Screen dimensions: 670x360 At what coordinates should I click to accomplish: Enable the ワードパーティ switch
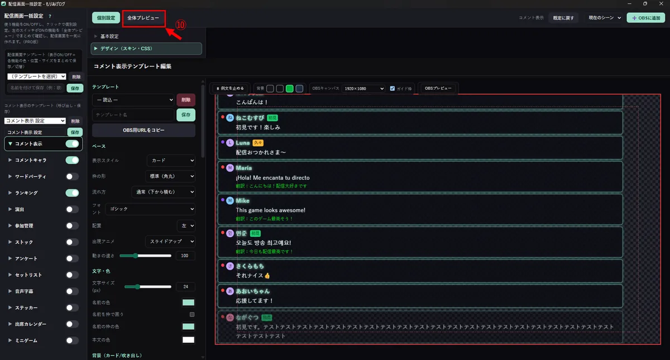click(x=72, y=176)
